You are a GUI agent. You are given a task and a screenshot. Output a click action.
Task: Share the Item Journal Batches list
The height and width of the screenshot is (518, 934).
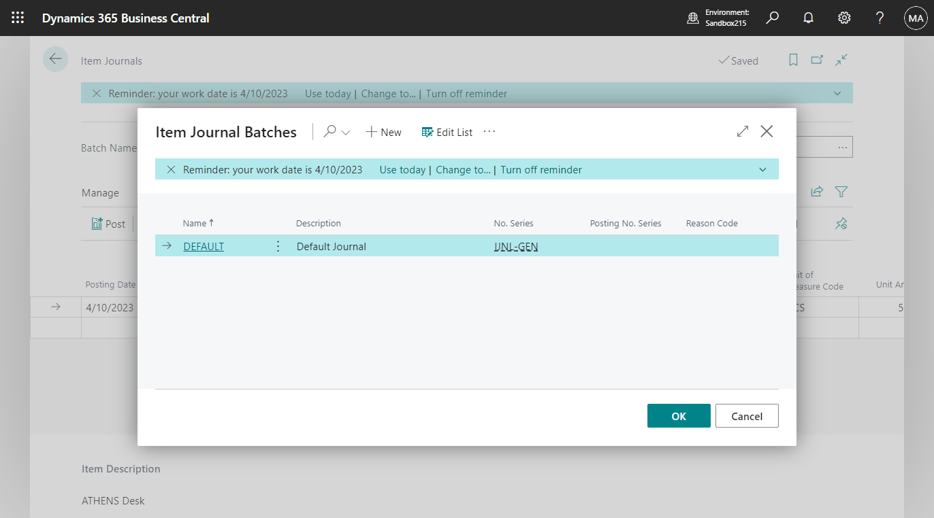pos(817,192)
